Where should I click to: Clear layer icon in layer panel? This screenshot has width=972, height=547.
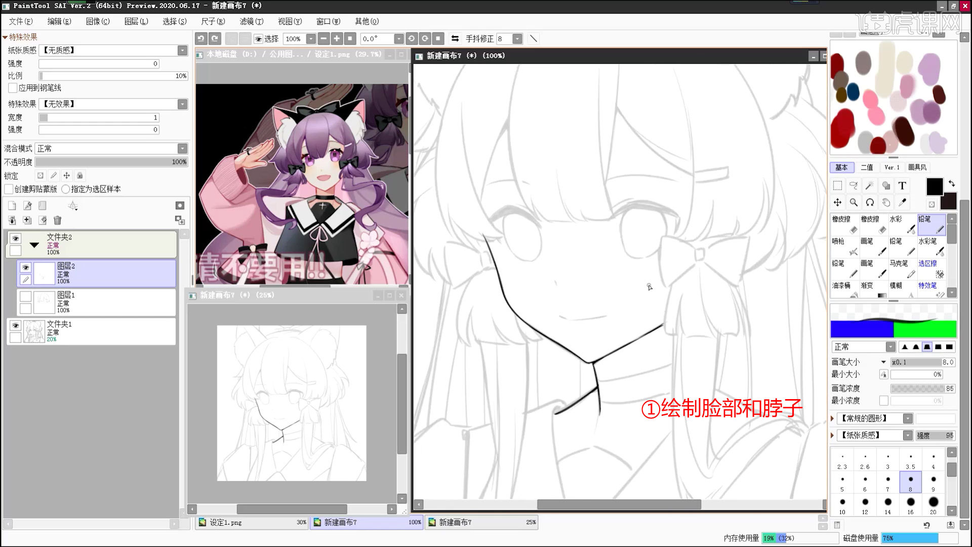[43, 220]
